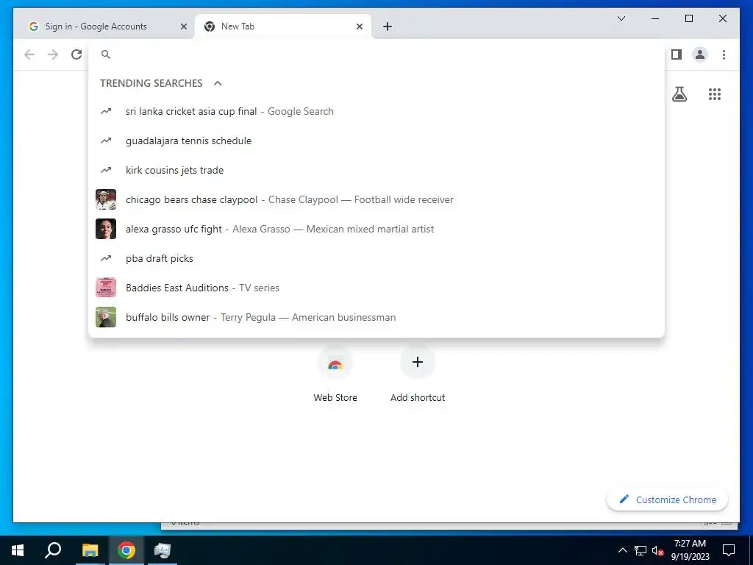Open the muted volume tray icon

pos(657,550)
